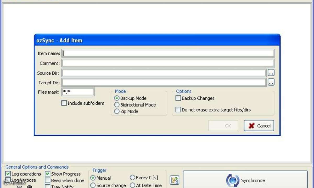Toggle Show Progress checkbox
The width and height of the screenshot is (314, 188).
47,174
